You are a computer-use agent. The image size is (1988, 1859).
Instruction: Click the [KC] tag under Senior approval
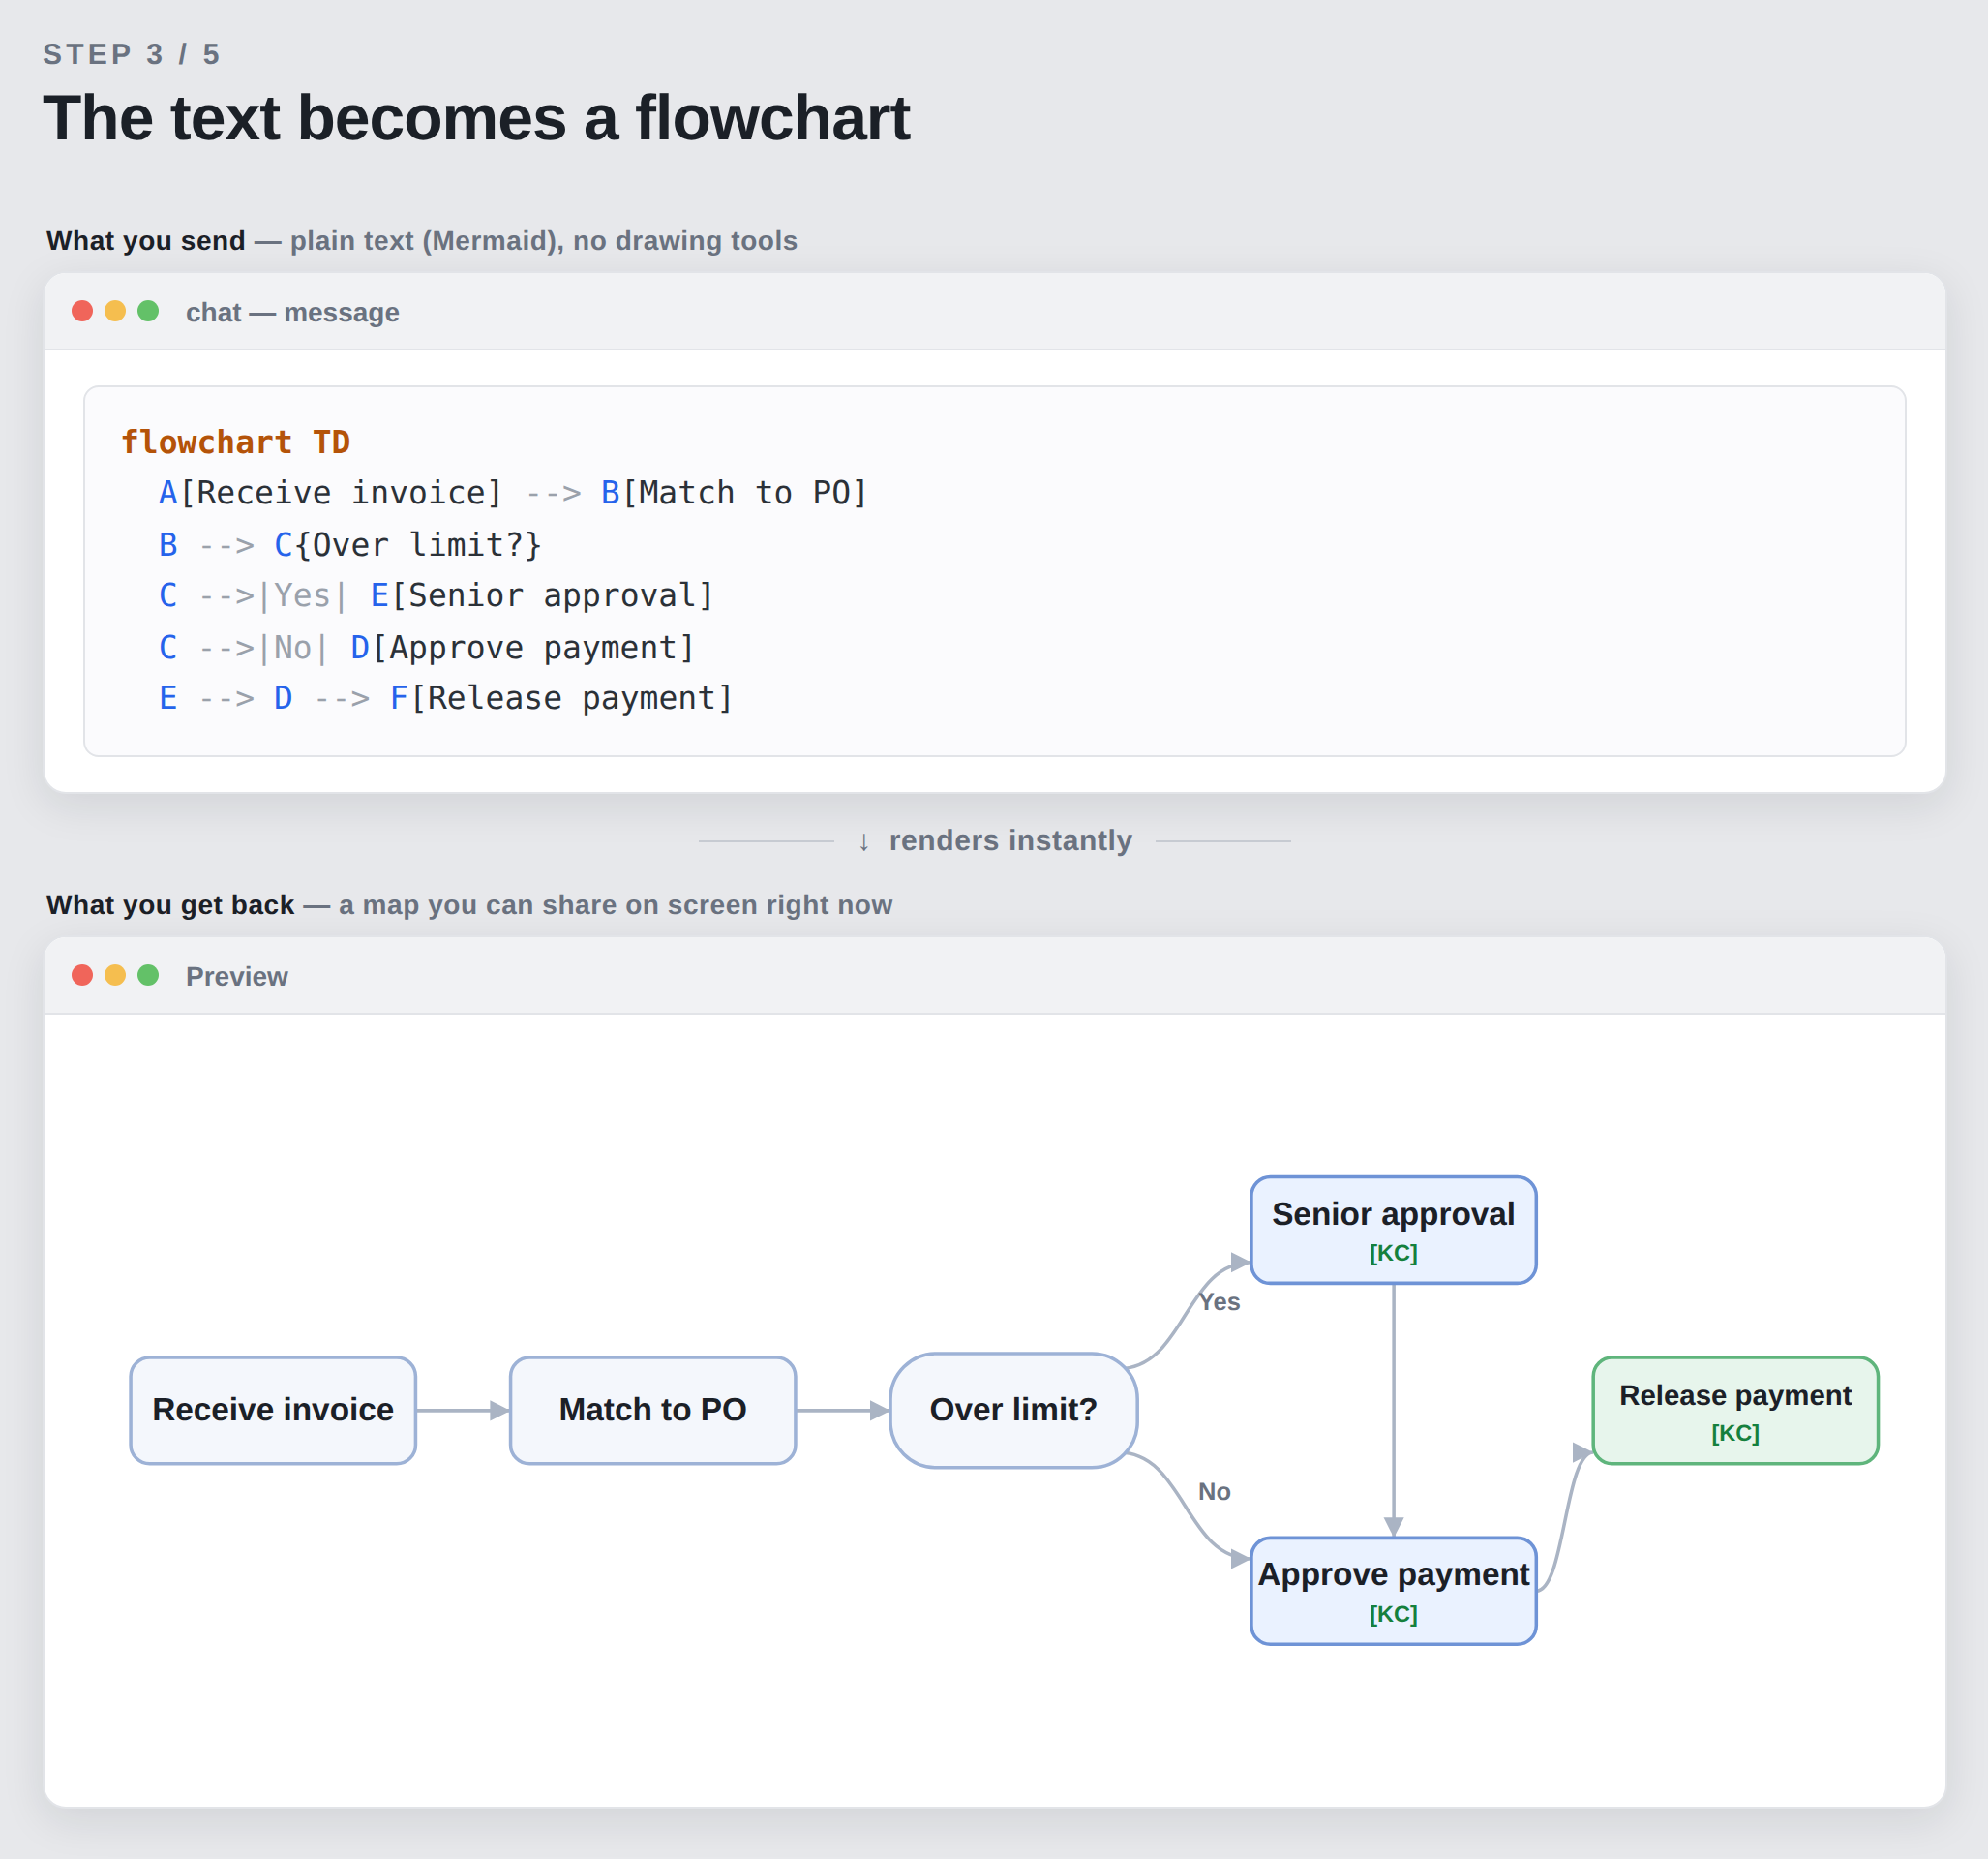click(1393, 1253)
